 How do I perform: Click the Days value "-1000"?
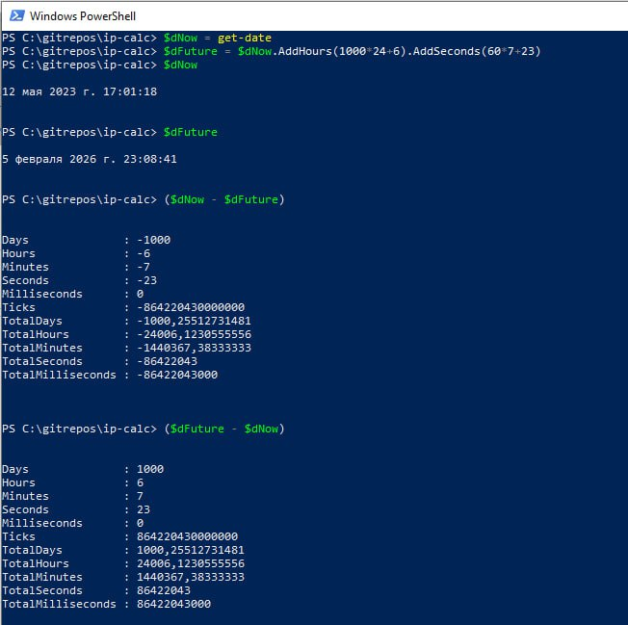tap(154, 240)
